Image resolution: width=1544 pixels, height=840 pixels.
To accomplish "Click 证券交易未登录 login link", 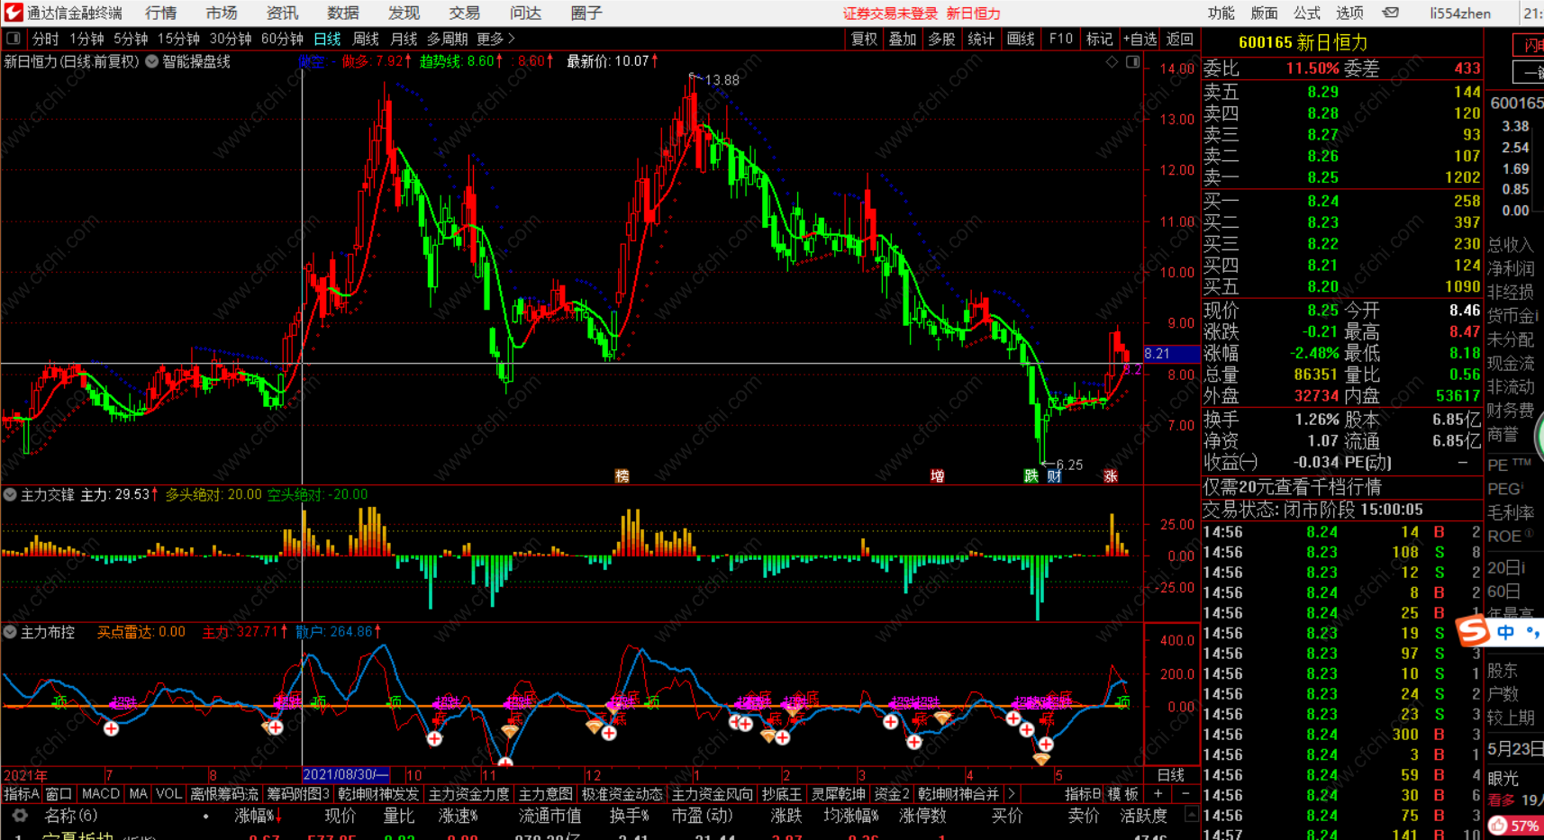I will pyautogui.click(x=890, y=14).
